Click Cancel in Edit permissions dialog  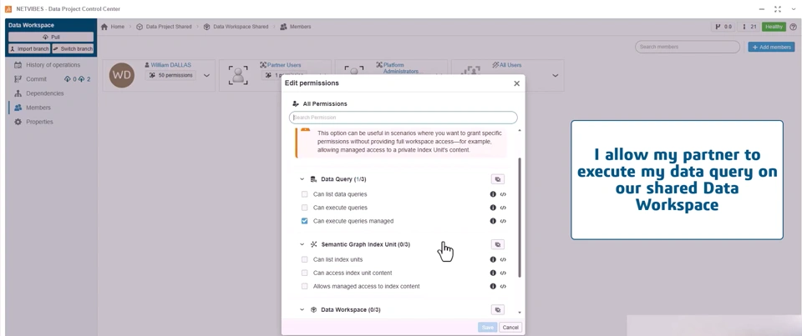(510, 327)
